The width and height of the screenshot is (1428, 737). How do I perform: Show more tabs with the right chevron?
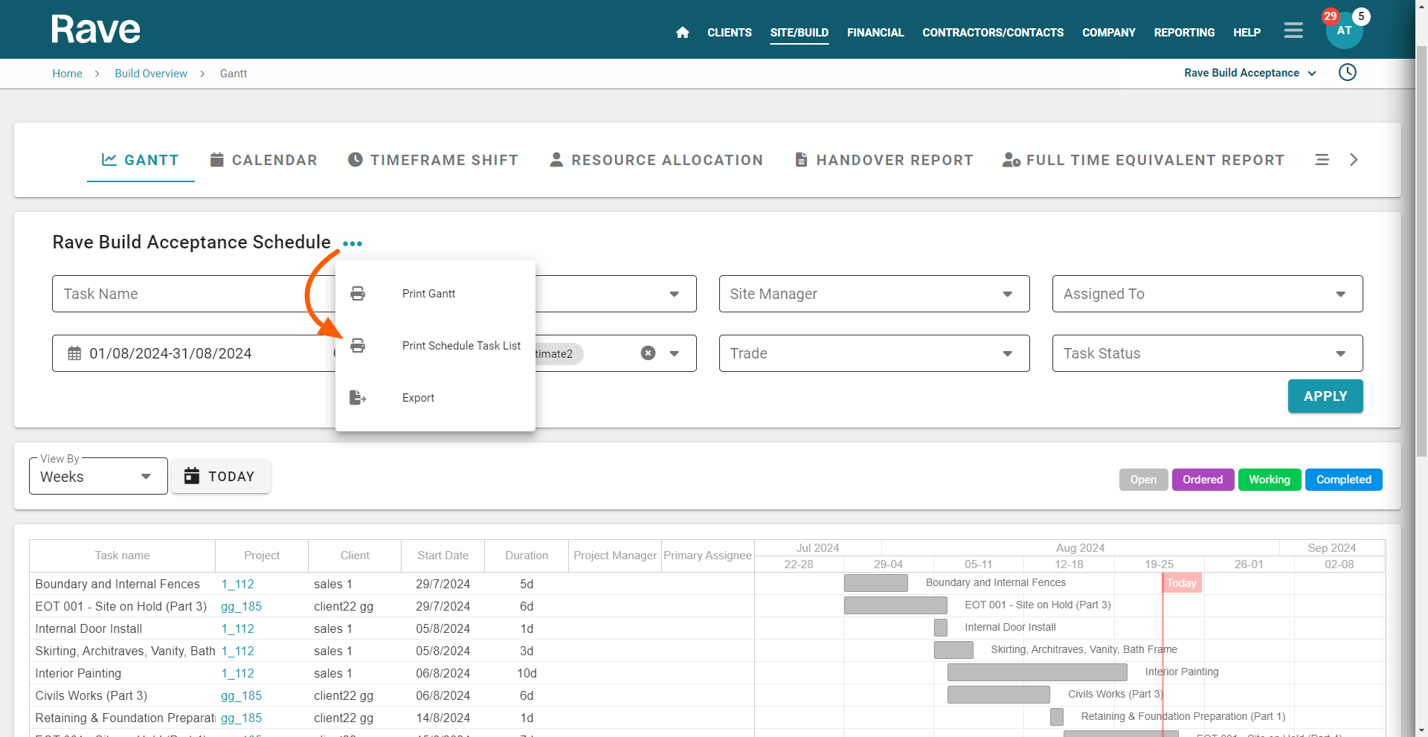1354,160
